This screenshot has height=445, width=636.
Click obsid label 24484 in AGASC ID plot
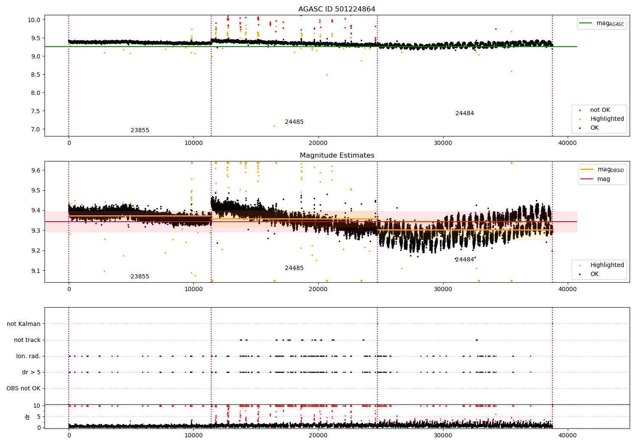465,113
